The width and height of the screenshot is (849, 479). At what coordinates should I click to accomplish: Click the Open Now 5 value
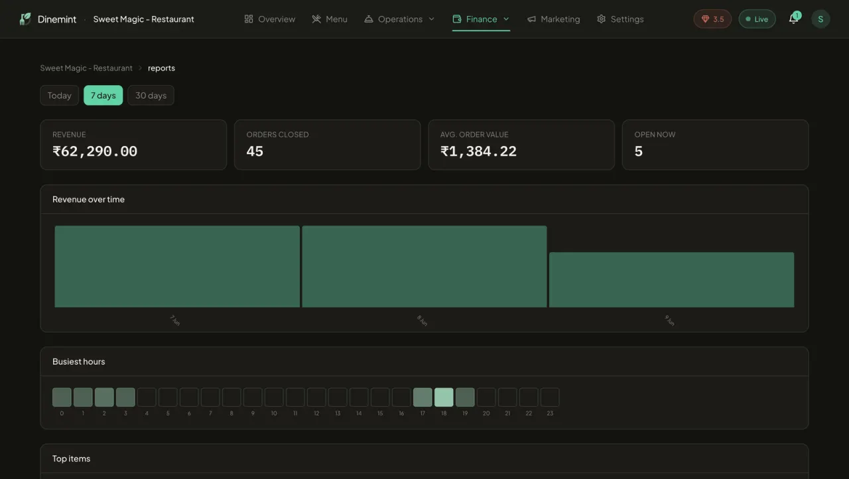click(x=638, y=151)
